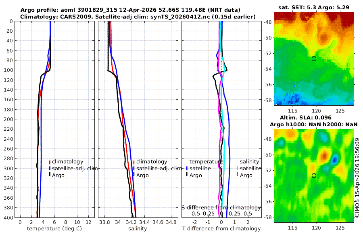Click the Climatology CARS2009 subtitle line
The height and width of the screenshot is (234, 363).
click(x=138, y=17)
